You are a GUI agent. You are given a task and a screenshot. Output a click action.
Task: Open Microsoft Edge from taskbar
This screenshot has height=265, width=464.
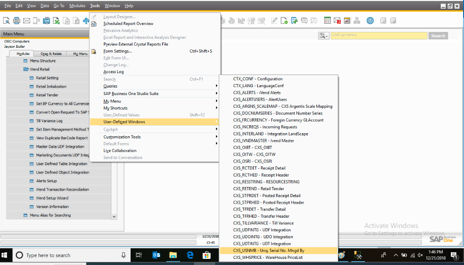(x=190, y=255)
